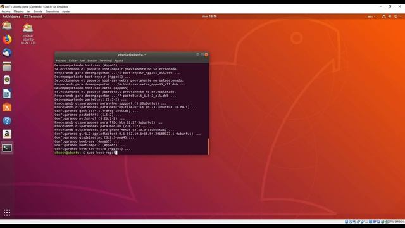Open the Terminal app menu dropdown in top panel
The image size is (405, 228).
coord(35,16)
